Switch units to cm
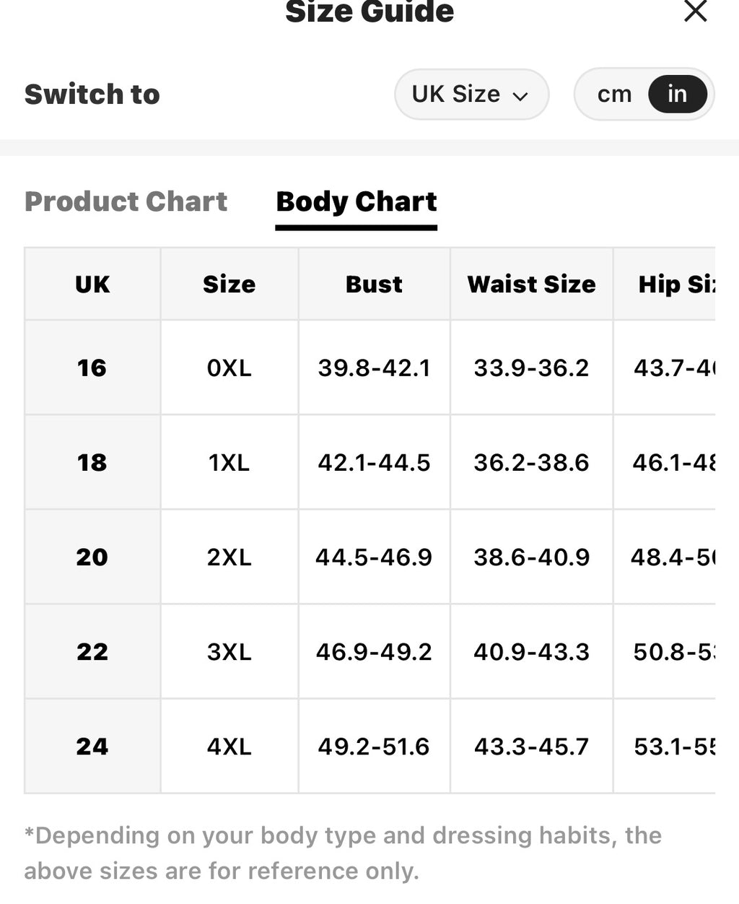Image resolution: width=739 pixels, height=904 pixels. pyautogui.click(x=614, y=94)
